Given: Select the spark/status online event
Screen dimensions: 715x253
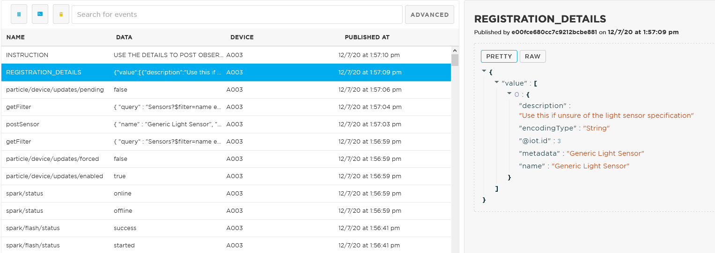Looking at the screenshot, I should coord(226,194).
